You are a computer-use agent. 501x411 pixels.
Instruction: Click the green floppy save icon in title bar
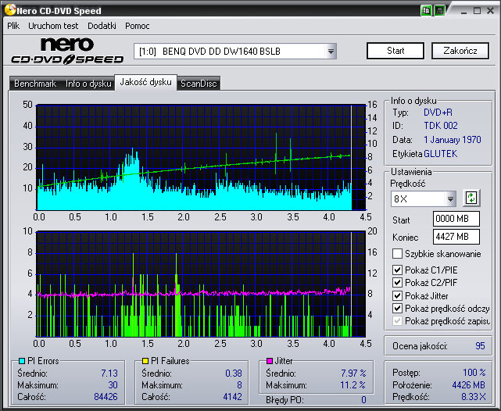pos(440,10)
